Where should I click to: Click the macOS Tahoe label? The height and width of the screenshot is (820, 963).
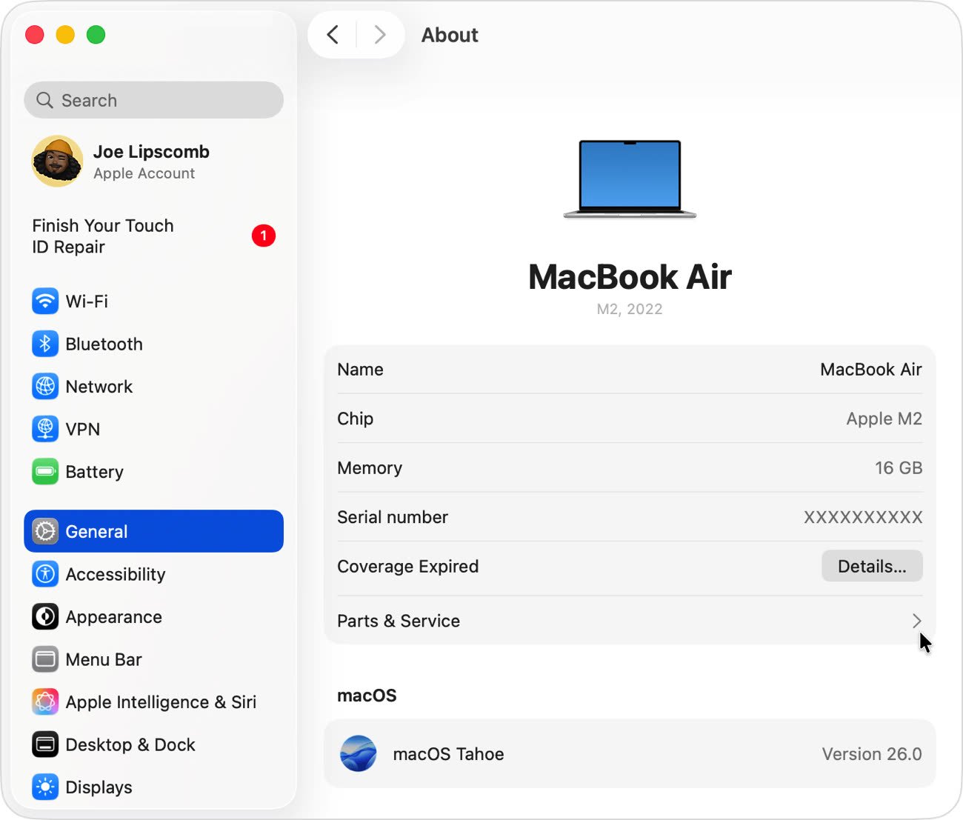(448, 753)
